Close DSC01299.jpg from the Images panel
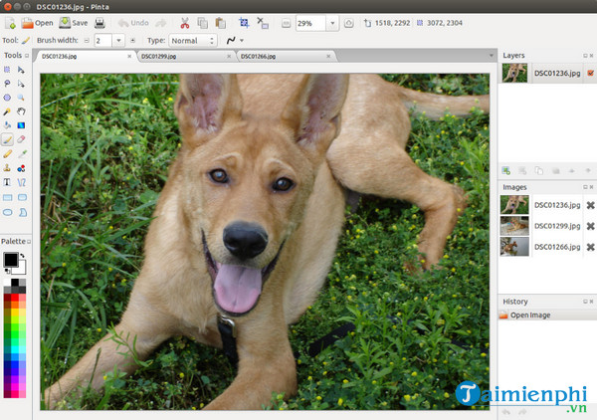597x420 pixels. 590,226
